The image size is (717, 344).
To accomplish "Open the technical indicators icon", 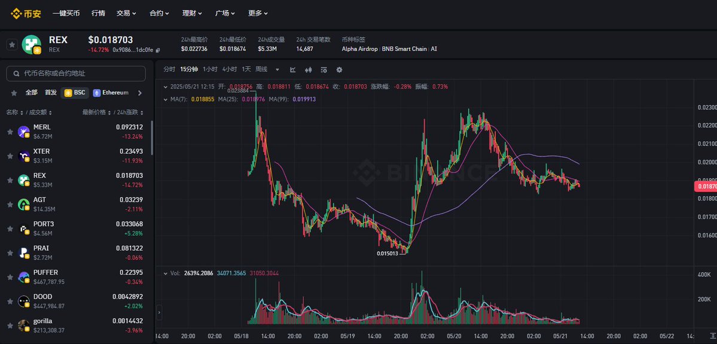I will coord(324,69).
